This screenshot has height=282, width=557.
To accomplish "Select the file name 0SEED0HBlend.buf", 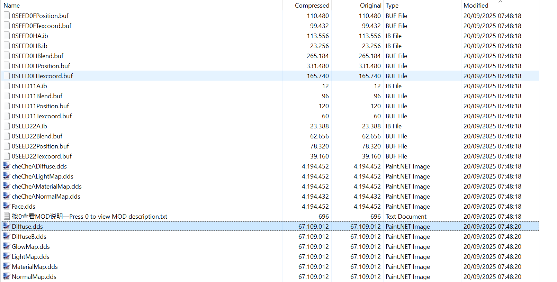I will point(37,56).
